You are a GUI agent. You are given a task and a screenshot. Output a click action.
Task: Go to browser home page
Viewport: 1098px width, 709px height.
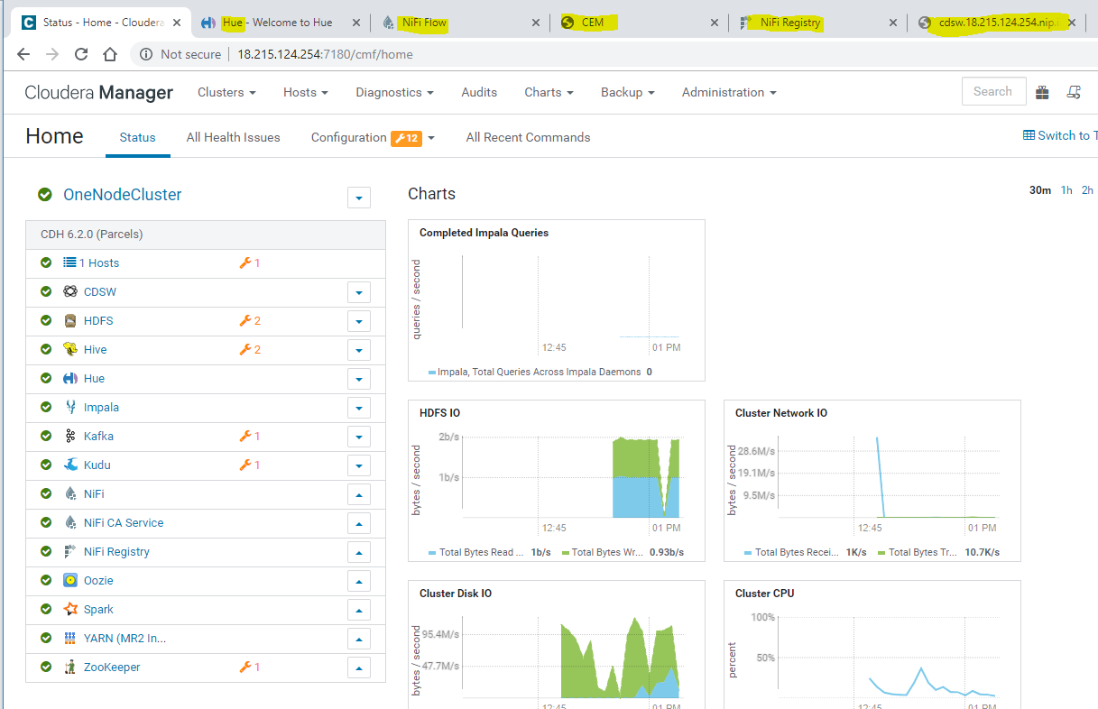coord(110,54)
